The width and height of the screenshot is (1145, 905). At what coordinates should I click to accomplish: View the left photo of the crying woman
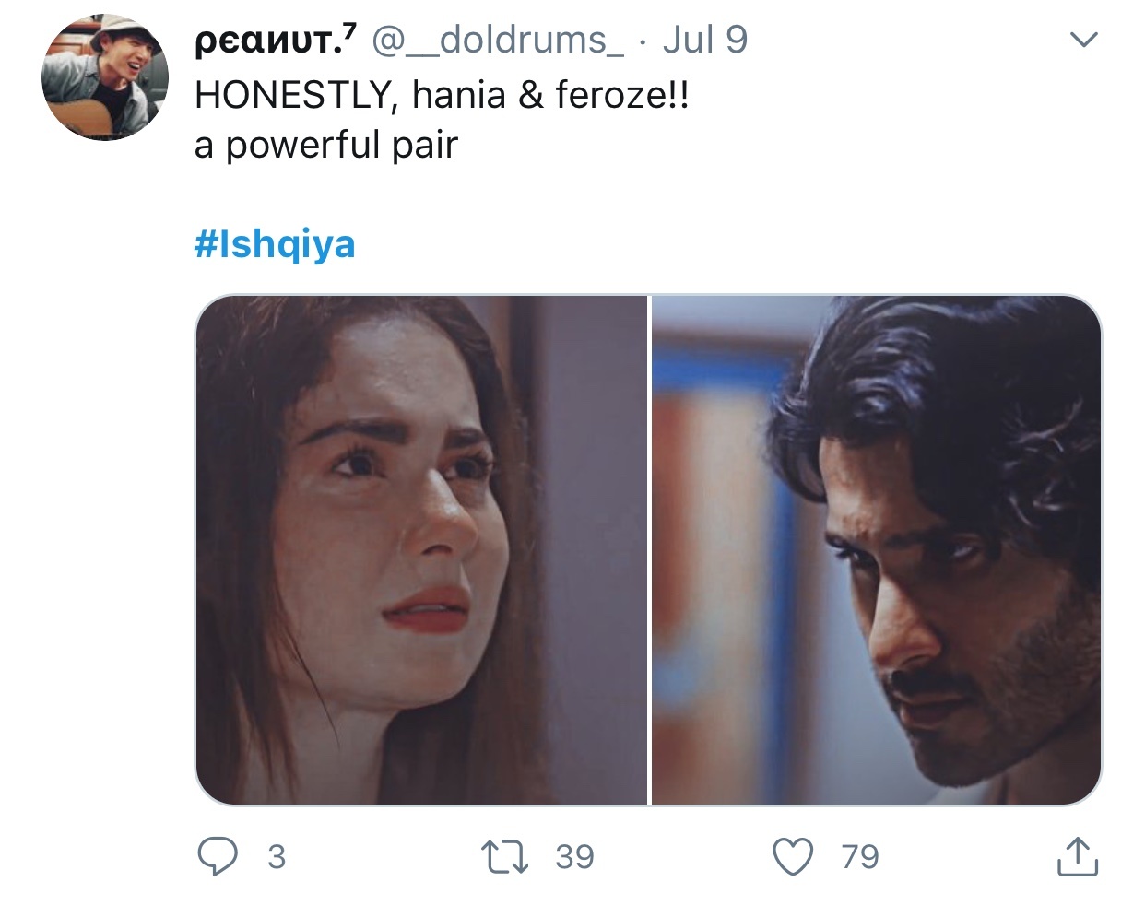[421, 550]
